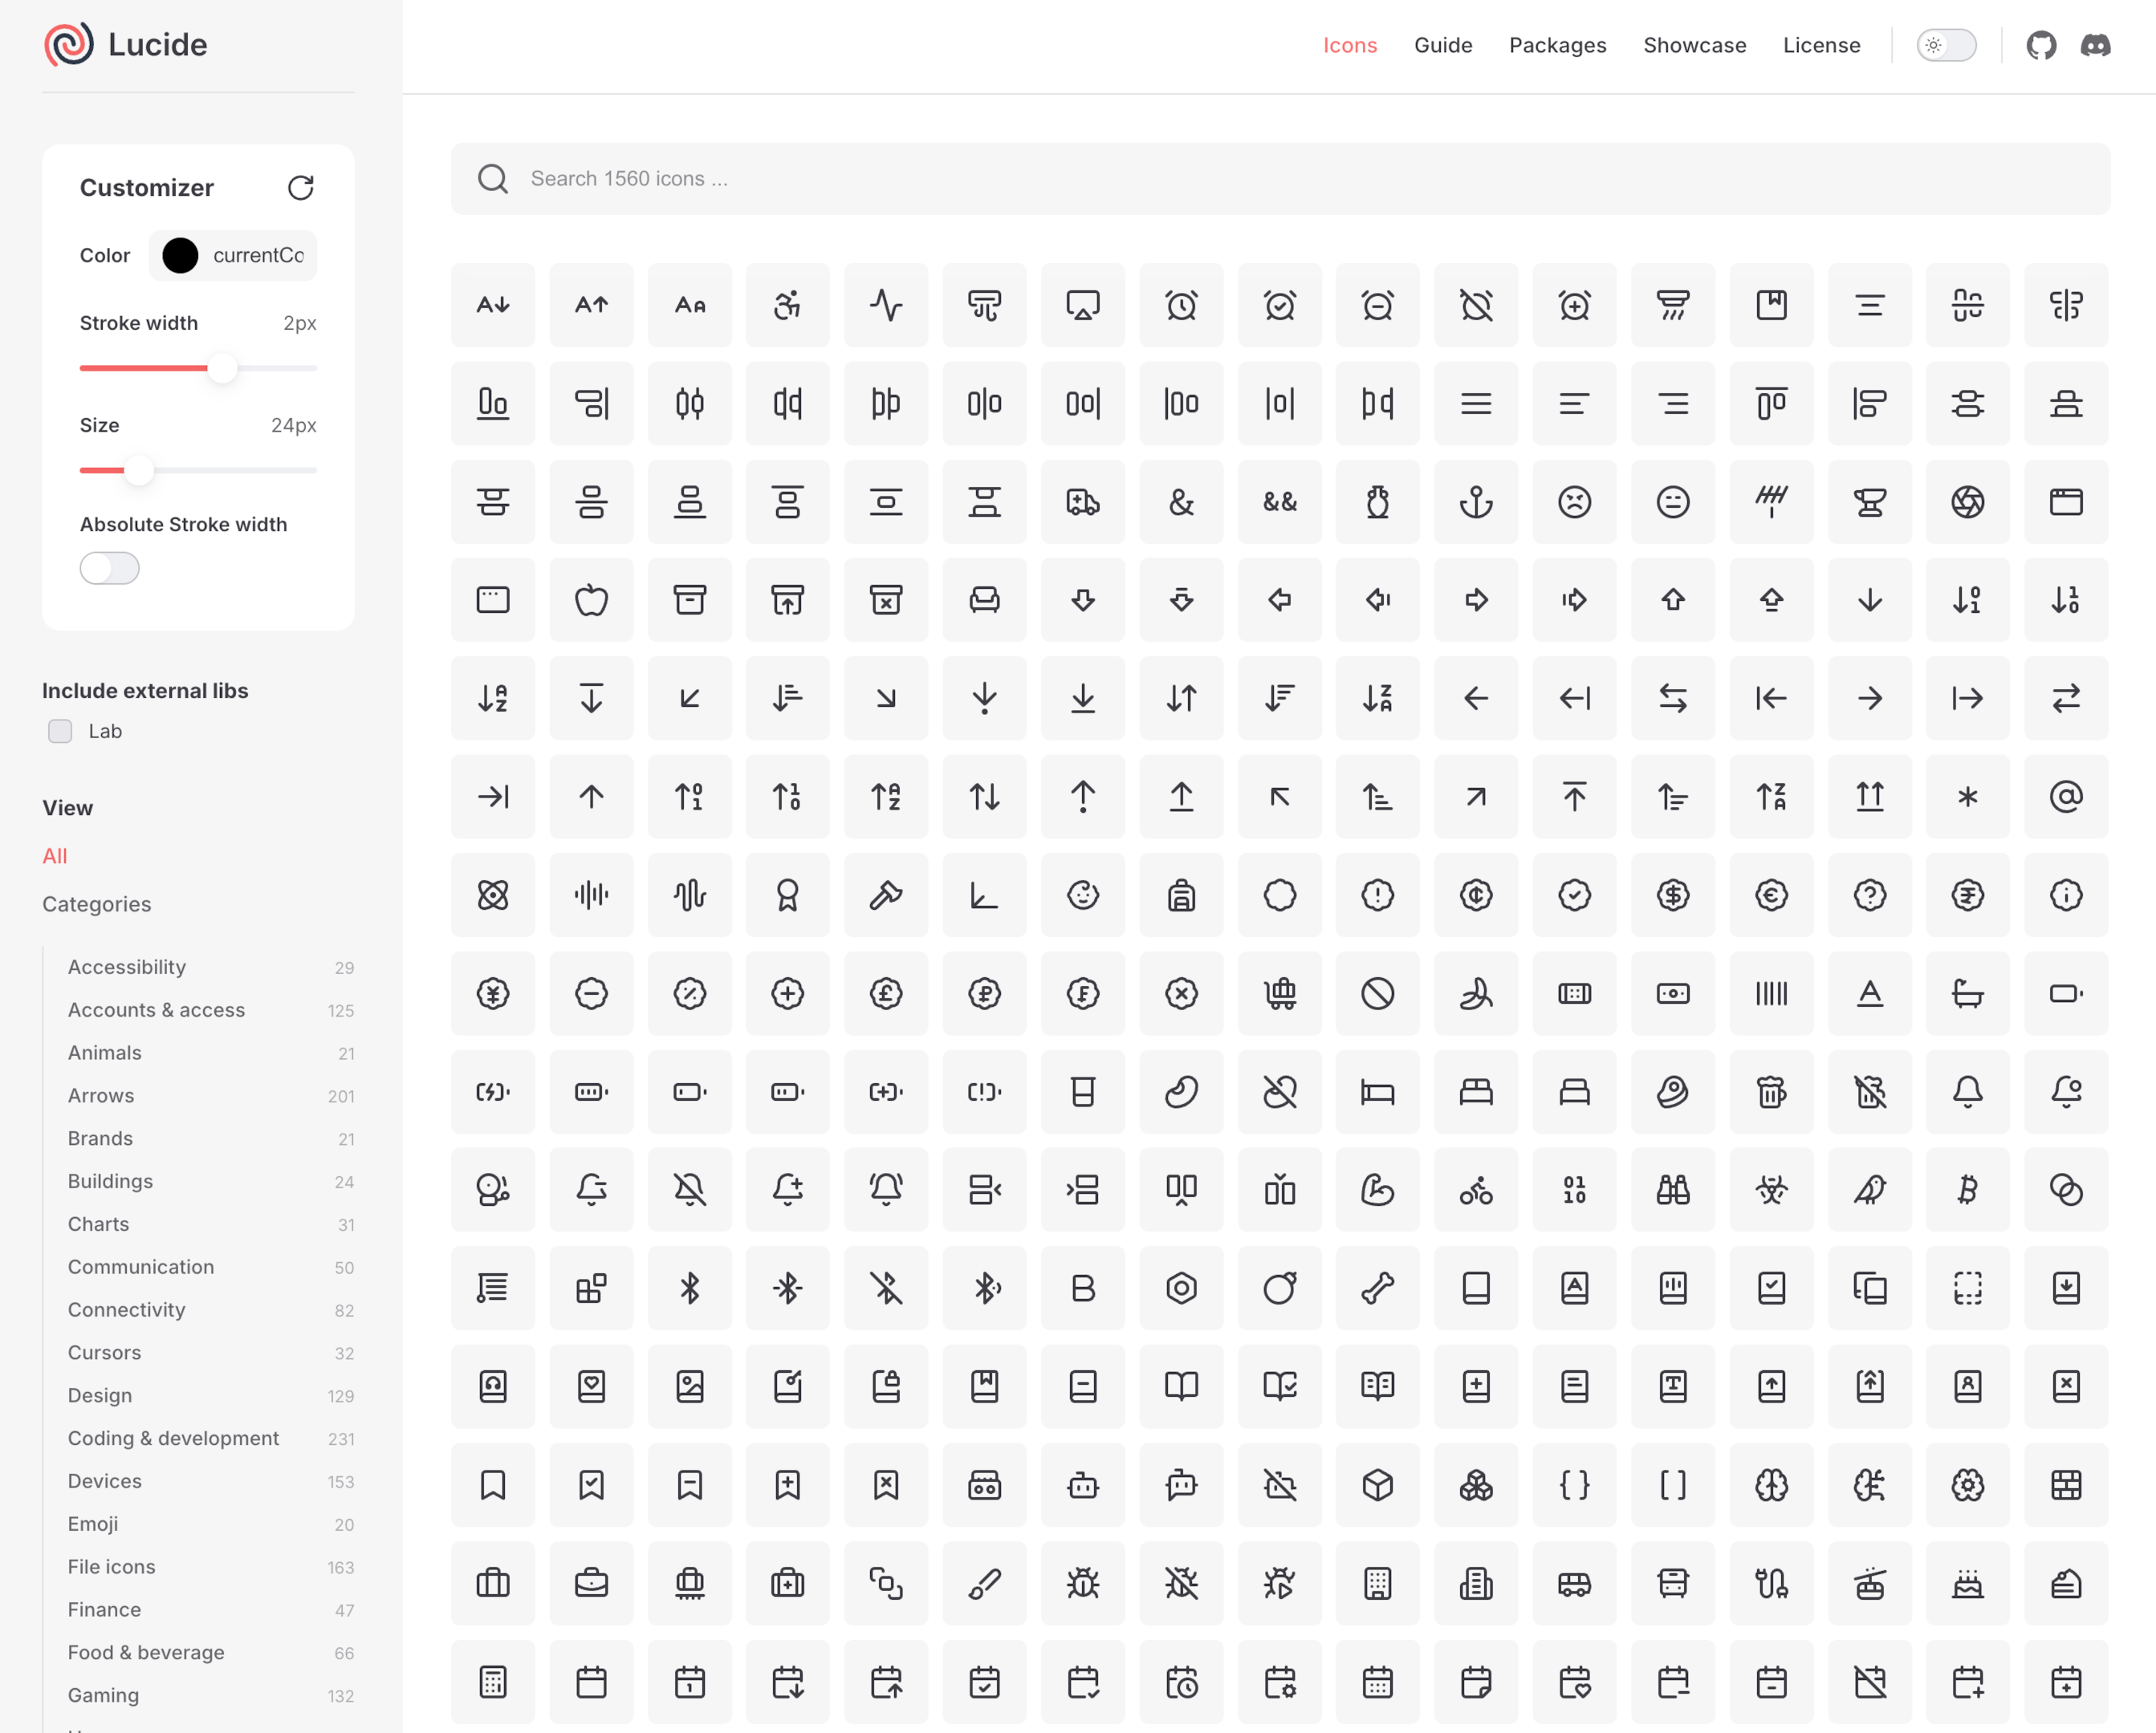The width and height of the screenshot is (2156, 1733).
Task: Enable Absolute Stroke width
Action: pos(109,568)
